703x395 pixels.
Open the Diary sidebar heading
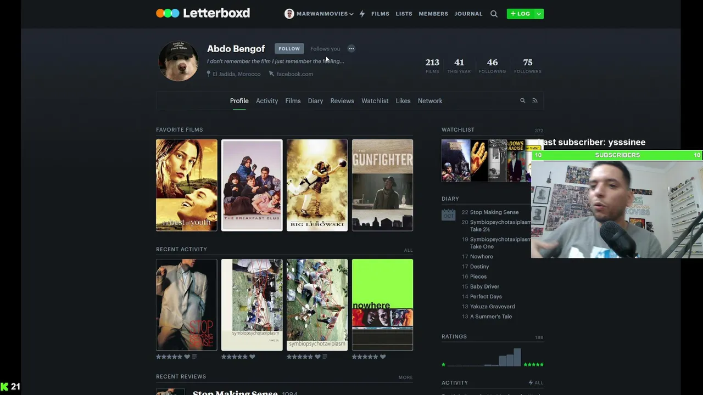pos(450,199)
